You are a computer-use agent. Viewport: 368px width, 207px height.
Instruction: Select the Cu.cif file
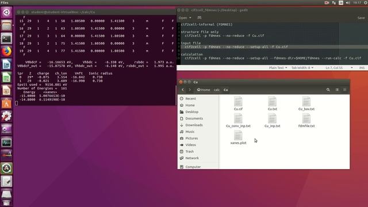coord(238,103)
